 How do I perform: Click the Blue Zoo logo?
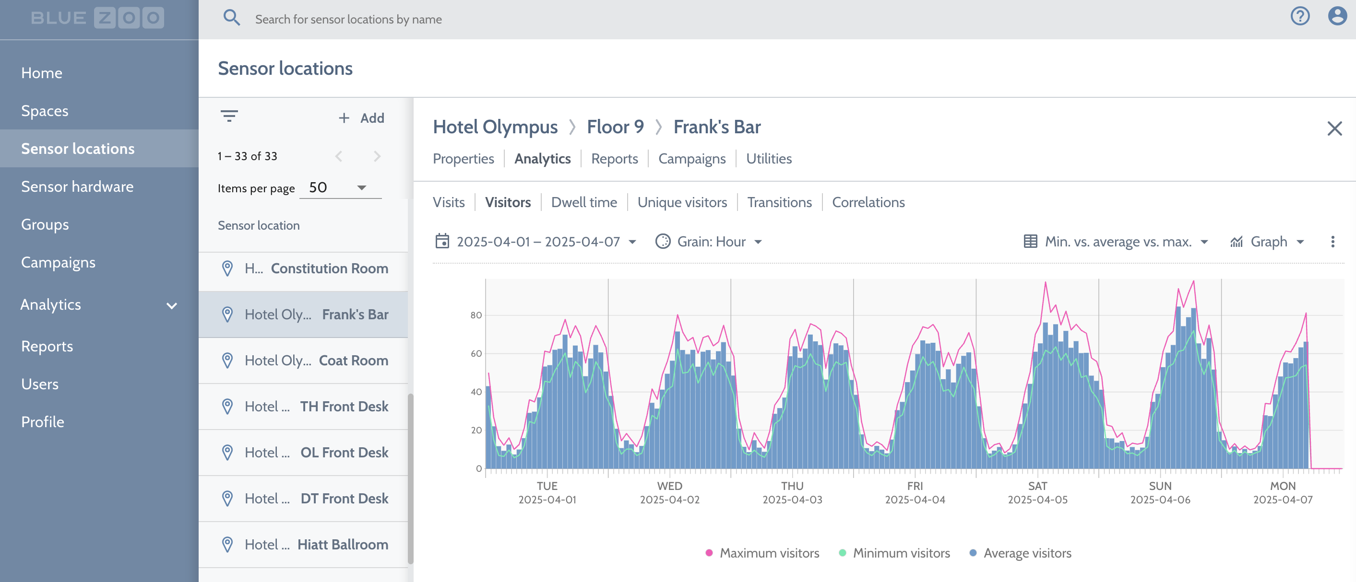[x=98, y=18]
